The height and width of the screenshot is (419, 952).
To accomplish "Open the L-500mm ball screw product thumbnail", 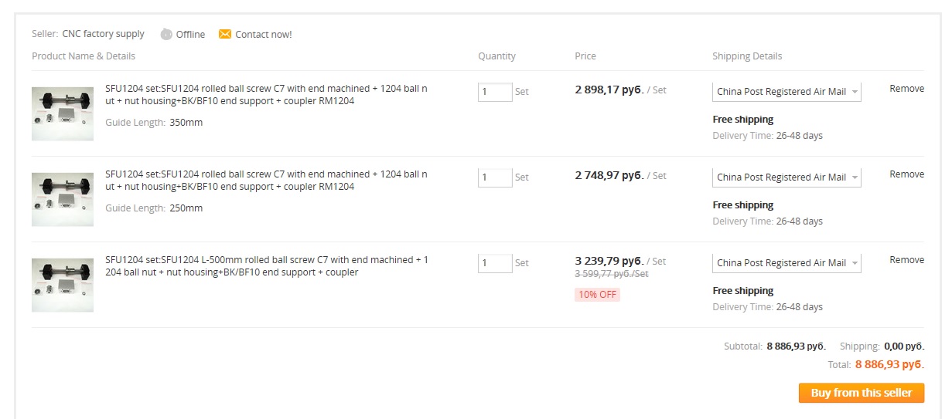I will 63,285.
